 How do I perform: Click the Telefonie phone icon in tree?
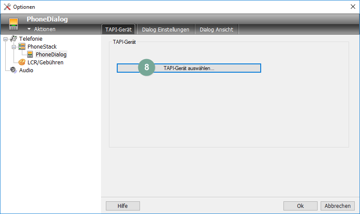coord(14,39)
